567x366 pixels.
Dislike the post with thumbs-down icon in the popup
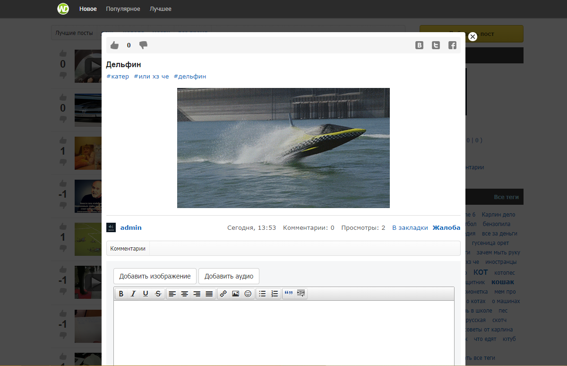143,45
